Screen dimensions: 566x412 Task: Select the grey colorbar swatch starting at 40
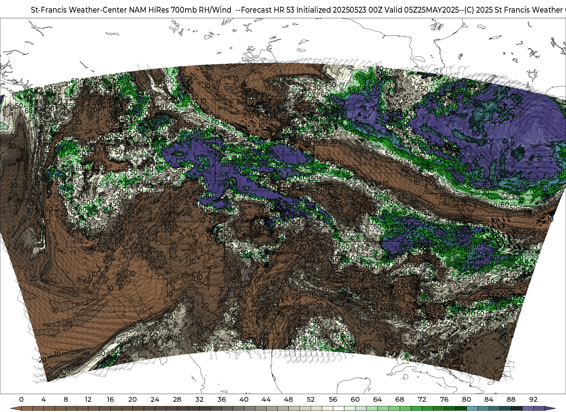point(249,408)
